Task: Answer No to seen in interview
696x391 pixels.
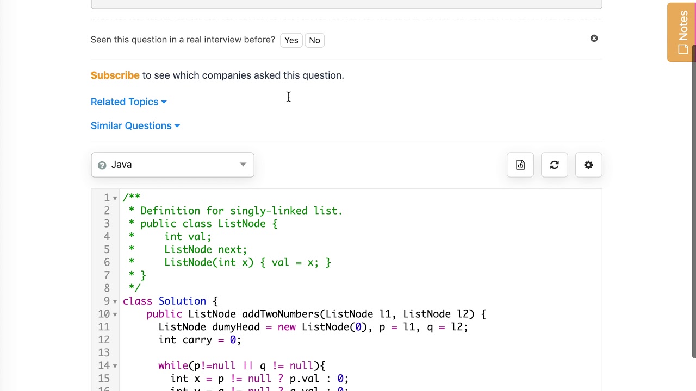Action: pyautogui.click(x=314, y=40)
